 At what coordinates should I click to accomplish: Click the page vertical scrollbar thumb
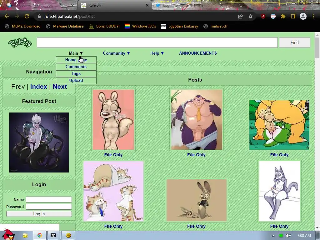(x=317, y=48)
